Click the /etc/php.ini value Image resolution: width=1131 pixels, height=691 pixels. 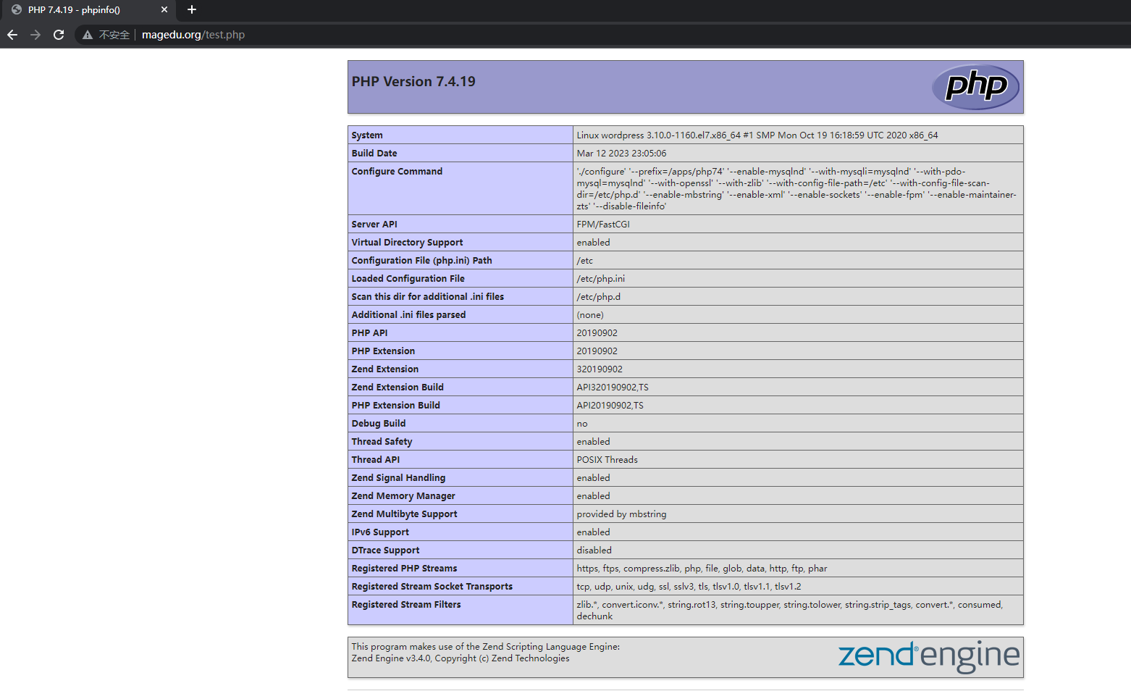tap(601, 279)
